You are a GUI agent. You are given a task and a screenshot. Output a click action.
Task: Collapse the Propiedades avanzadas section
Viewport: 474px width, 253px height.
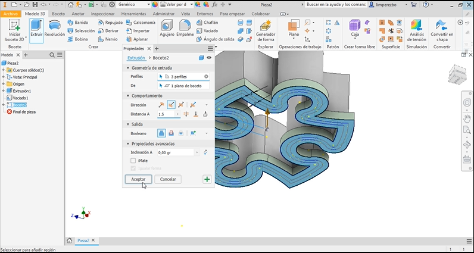128,144
